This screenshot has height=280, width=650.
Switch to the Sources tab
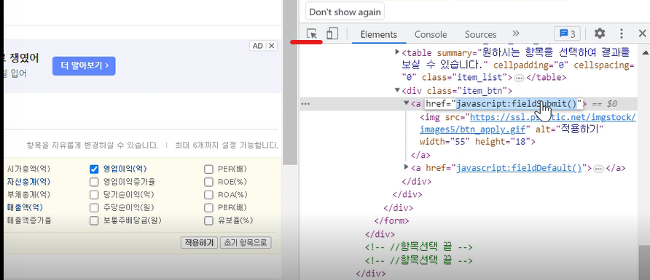480,35
